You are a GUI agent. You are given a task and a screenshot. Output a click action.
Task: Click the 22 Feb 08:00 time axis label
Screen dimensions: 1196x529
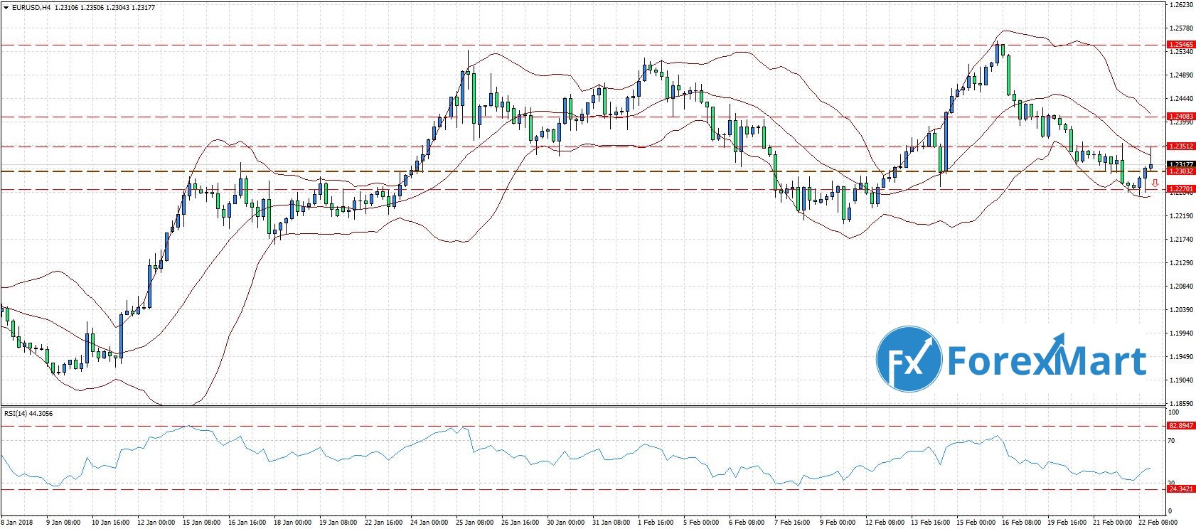coord(1158,523)
